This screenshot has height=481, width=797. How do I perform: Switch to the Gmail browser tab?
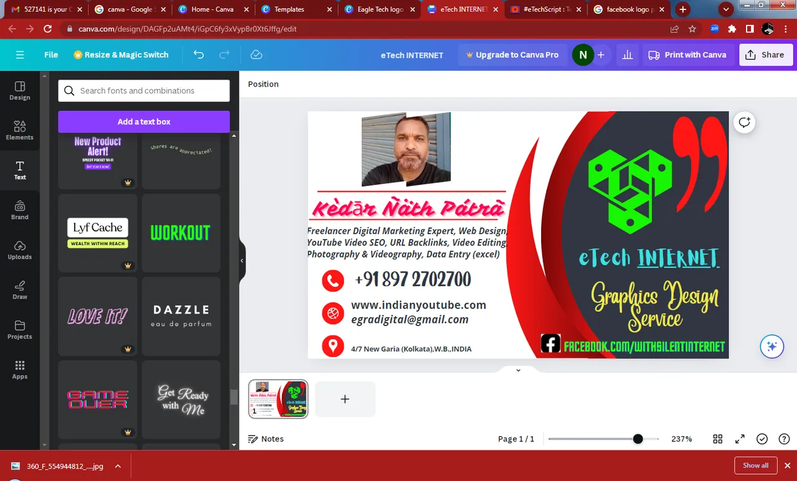click(45, 9)
